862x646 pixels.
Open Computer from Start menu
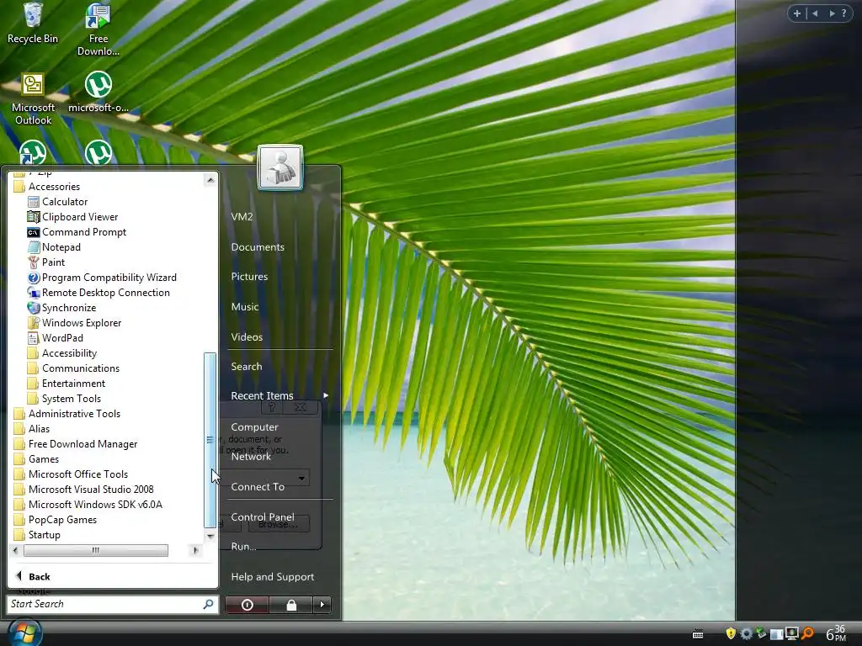pos(254,426)
